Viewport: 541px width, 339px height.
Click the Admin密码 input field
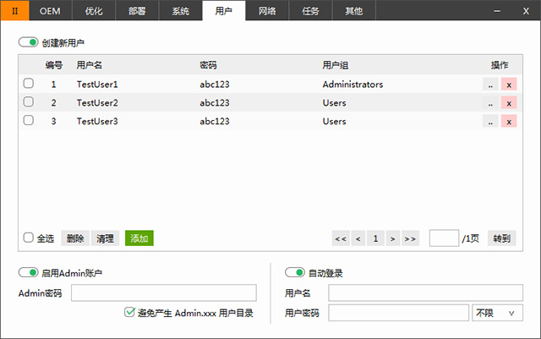point(163,293)
